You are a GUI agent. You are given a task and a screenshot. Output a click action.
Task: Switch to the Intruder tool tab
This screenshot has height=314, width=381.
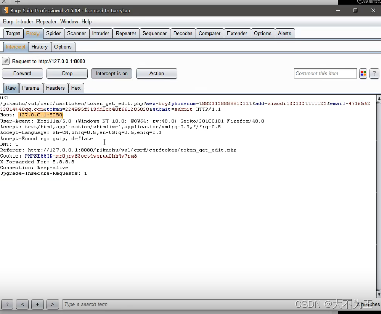[x=101, y=33]
